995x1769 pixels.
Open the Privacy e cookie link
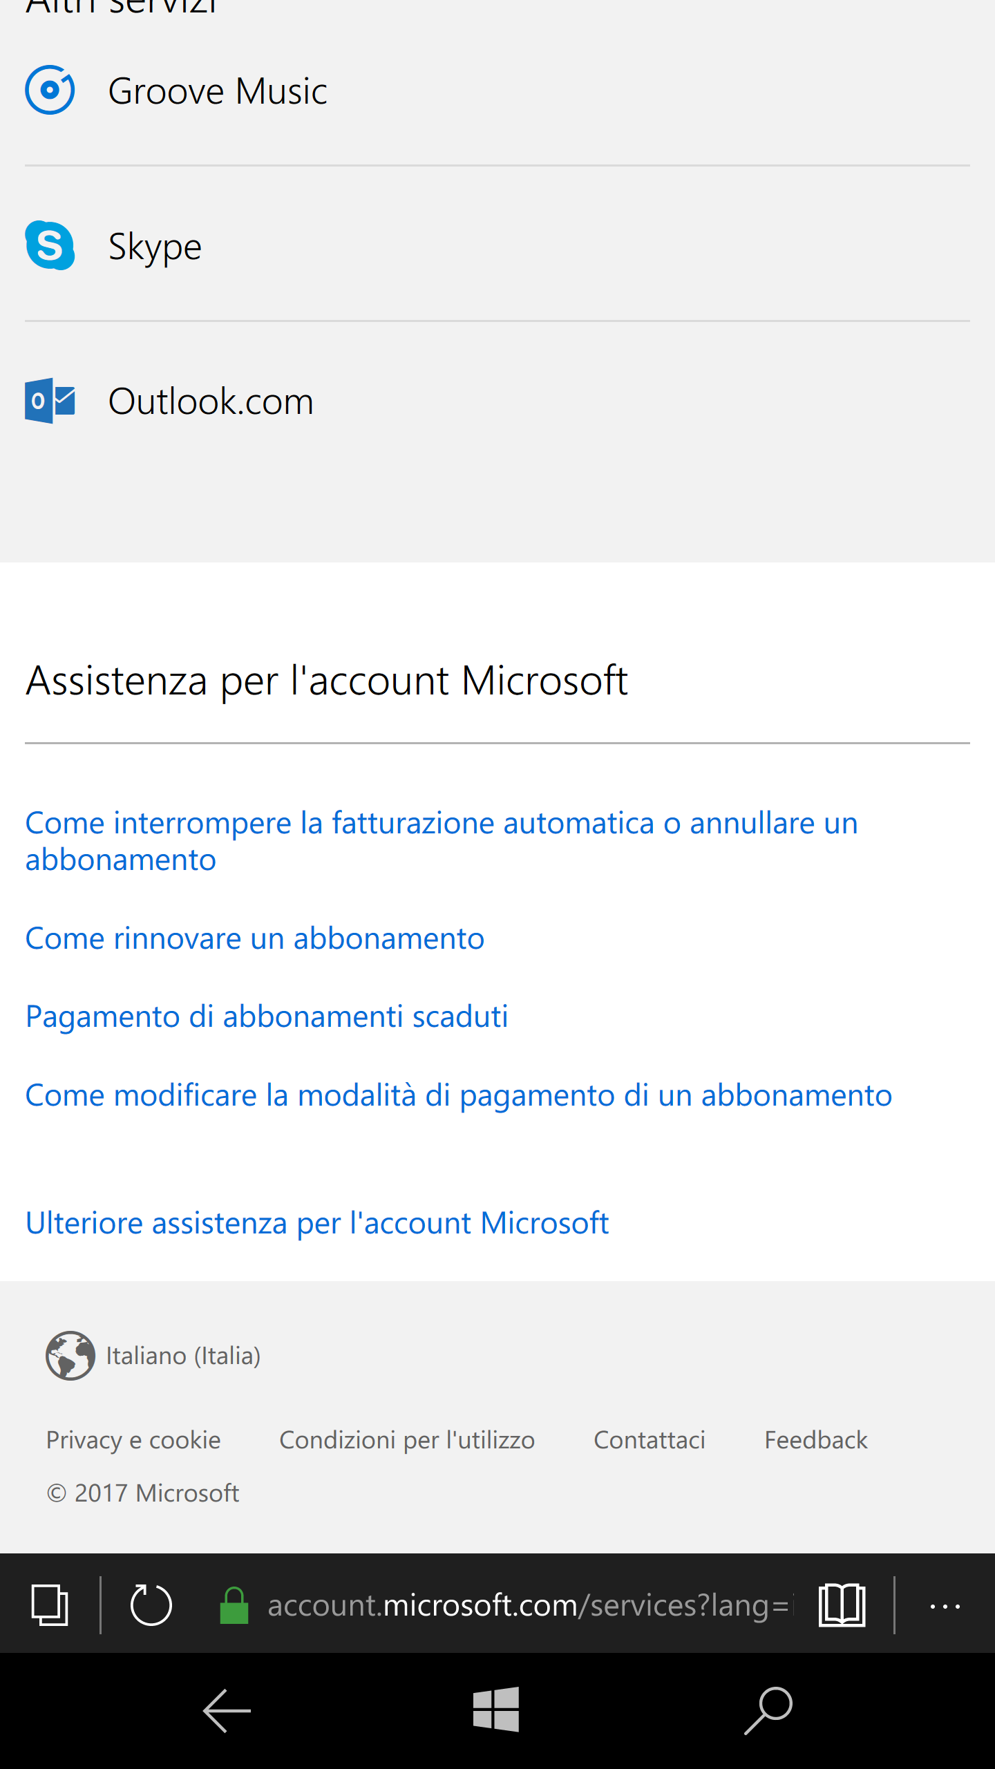click(133, 1440)
